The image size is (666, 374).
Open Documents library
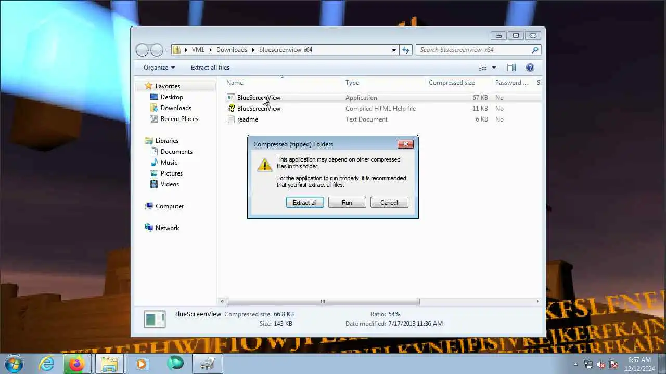point(176,152)
